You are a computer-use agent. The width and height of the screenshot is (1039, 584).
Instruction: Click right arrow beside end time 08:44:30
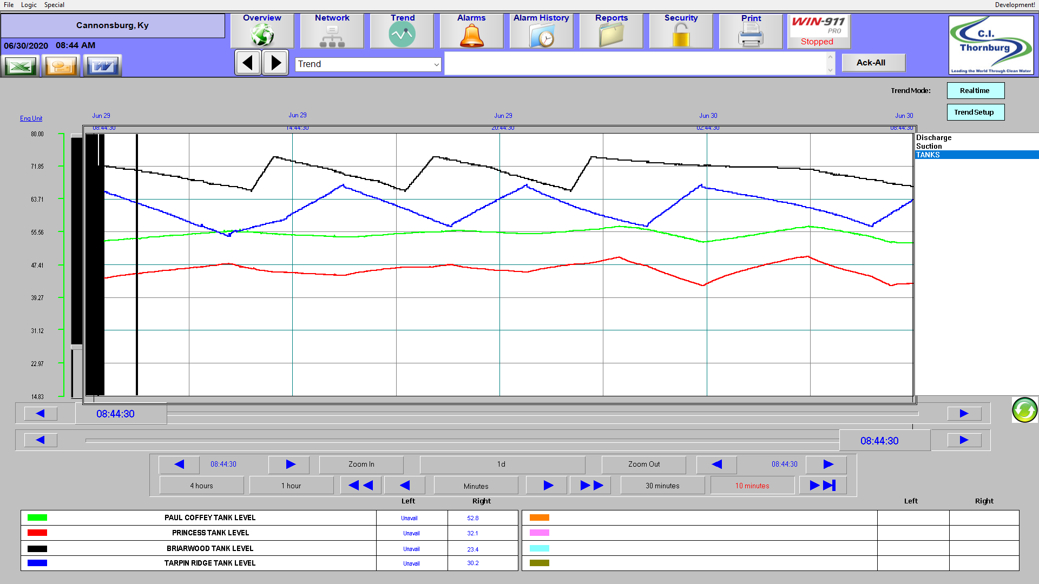coord(826,464)
